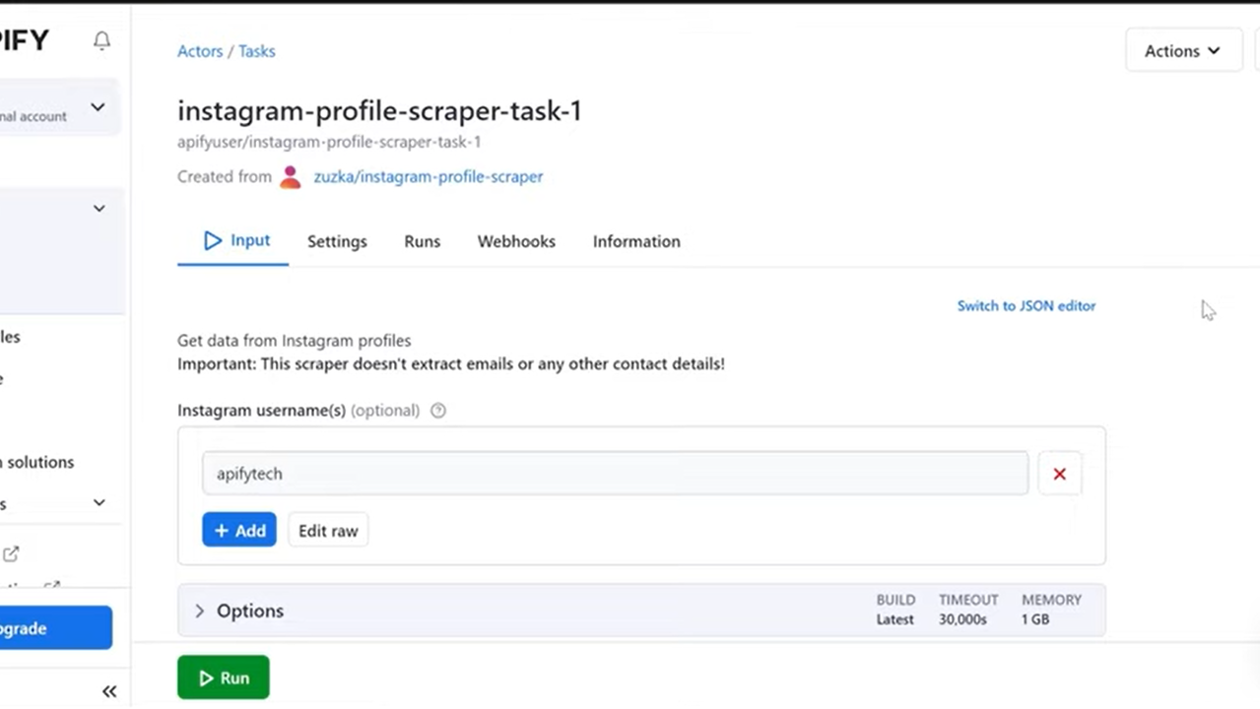The image size is (1260, 709).
Task: Open the Actions dropdown
Action: (1182, 50)
